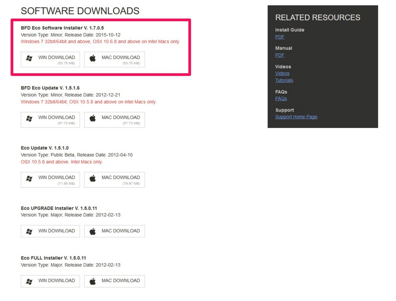This screenshot has width=396, height=301.
Task: Download Eco Update 1.5.1.0 via MAC DOWNLOAD label
Action: pyautogui.click(x=121, y=178)
